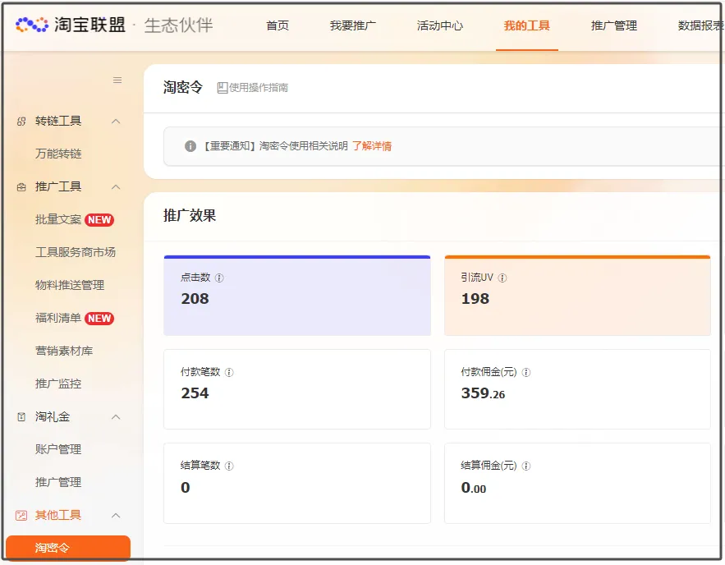Select 我的工具 tab
Screen dimensions: 725x565
pyautogui.click(x=526, y=25)
